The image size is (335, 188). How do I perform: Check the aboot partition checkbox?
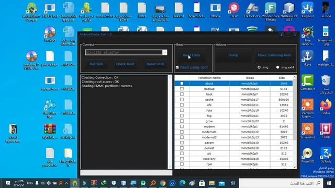click(182, 84)
